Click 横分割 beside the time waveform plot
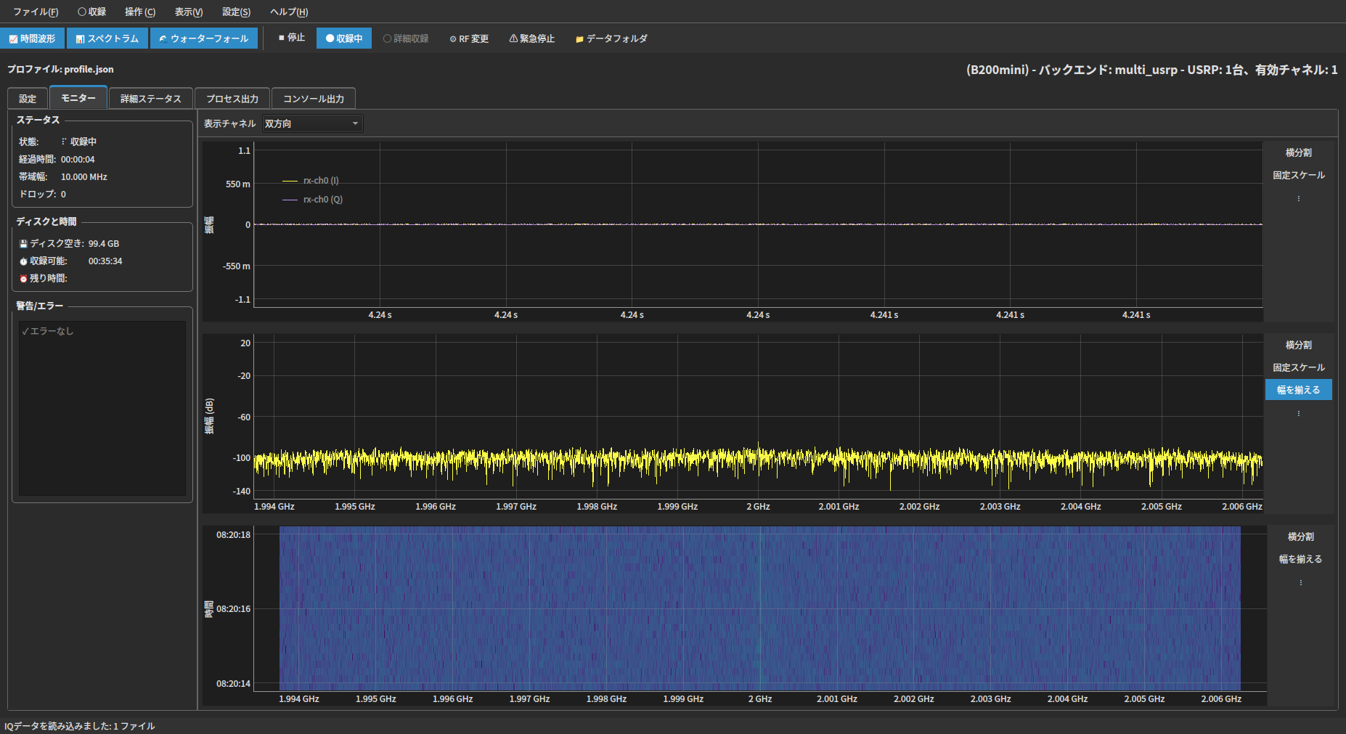1346x734 pixels. (x=1299, y=152)
